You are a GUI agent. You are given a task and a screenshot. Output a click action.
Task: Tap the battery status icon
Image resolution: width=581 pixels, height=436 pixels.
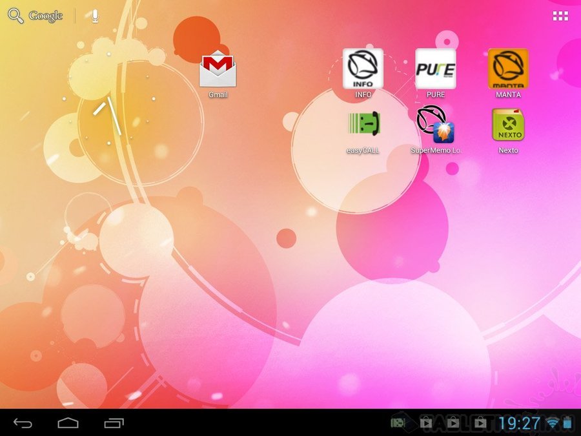[567, 423]
